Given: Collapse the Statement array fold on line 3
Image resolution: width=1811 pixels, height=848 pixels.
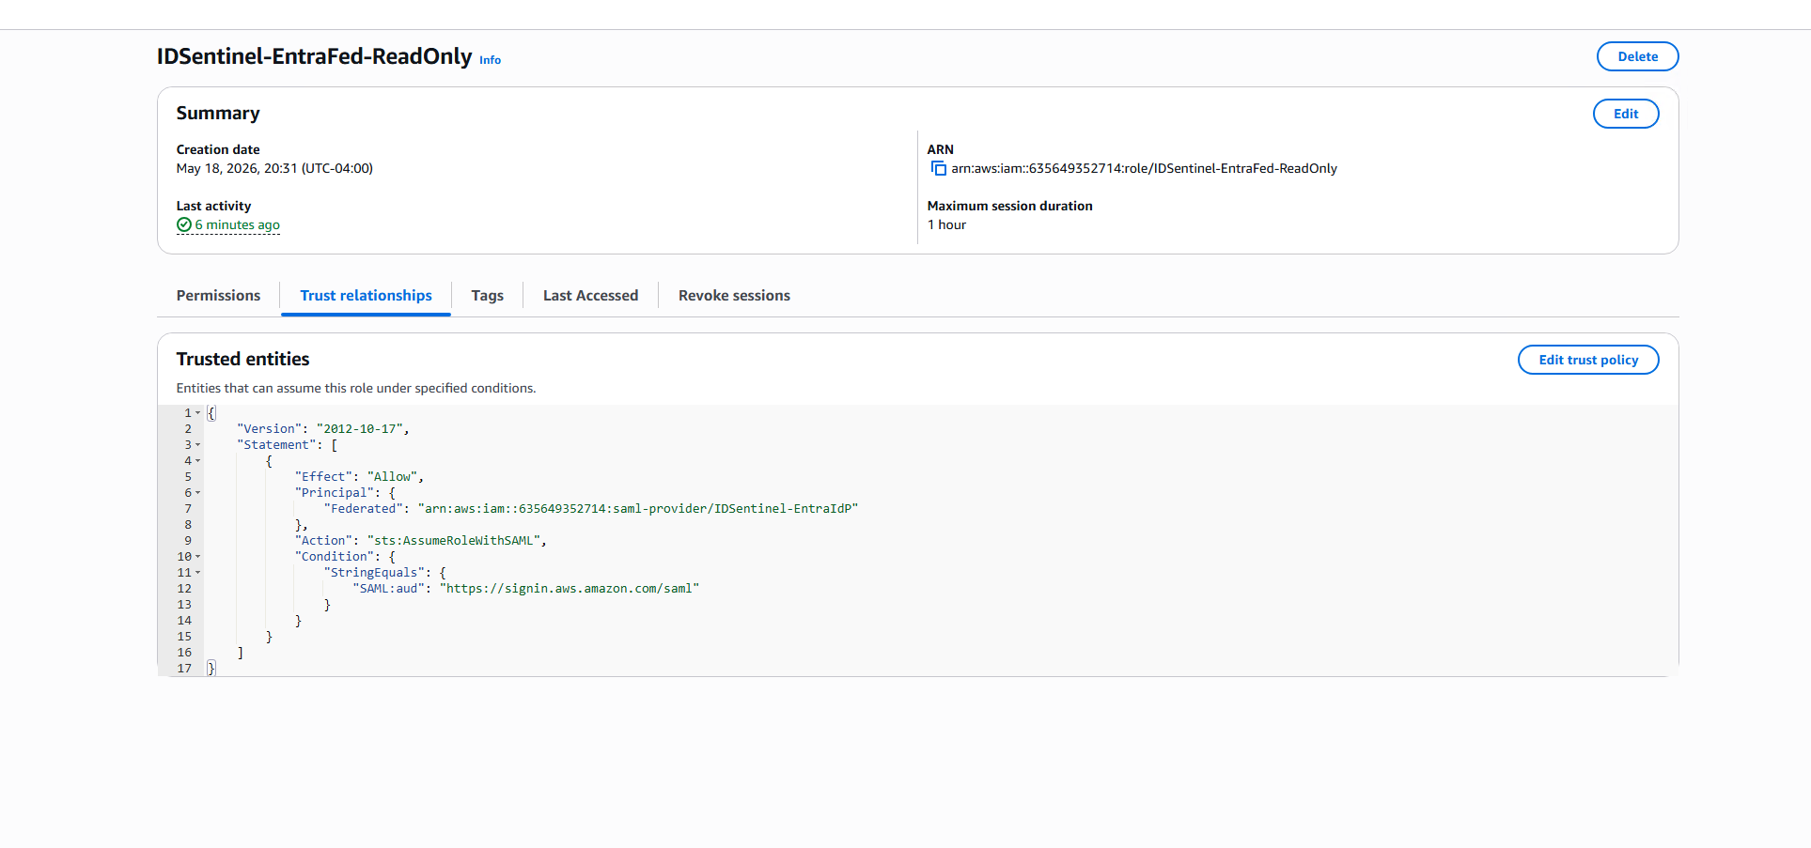Looking at the screenshot, I should [x=198, y=445].
